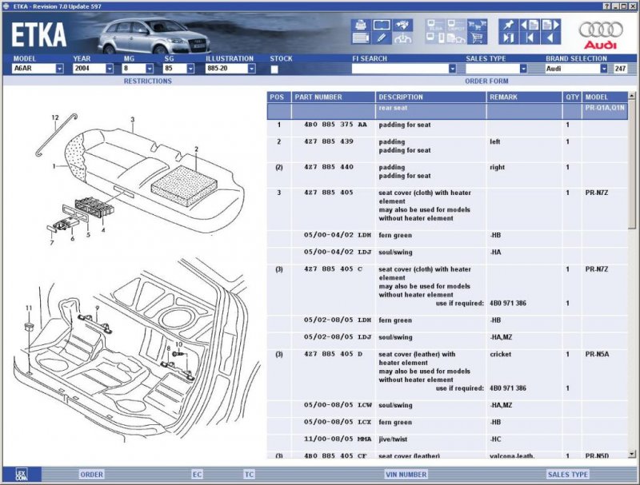Screen dimensions: 640x485
Task: Expand the BRAND SELECTION dropdown showing Audi
Action: [x=603, y=69]
